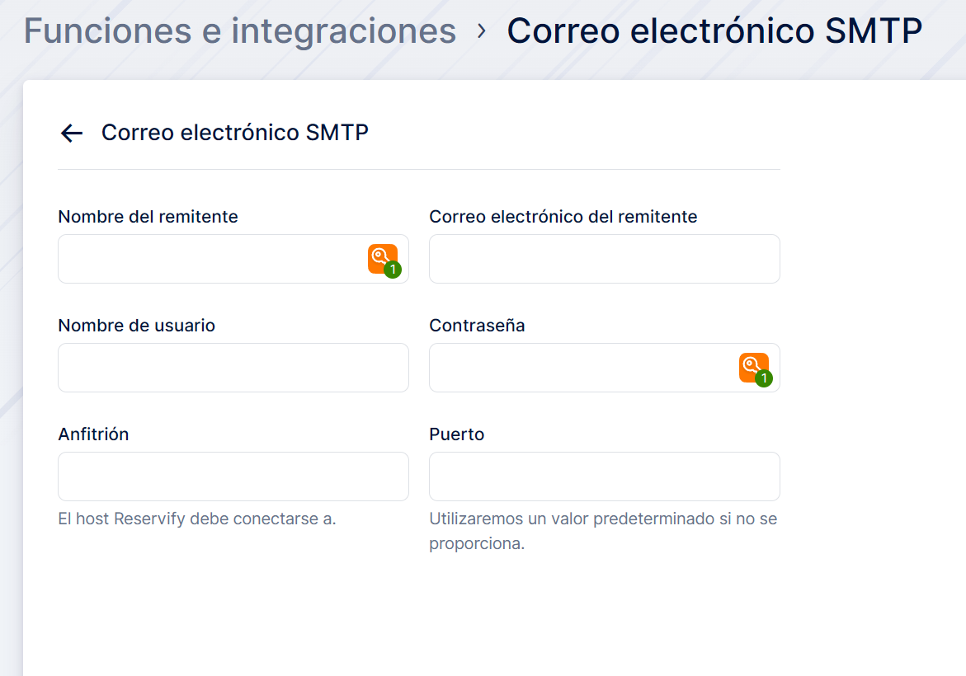Click the Nombre del remitente label
The height and width of the screenshot is (676, 966).
pos(148,217)
